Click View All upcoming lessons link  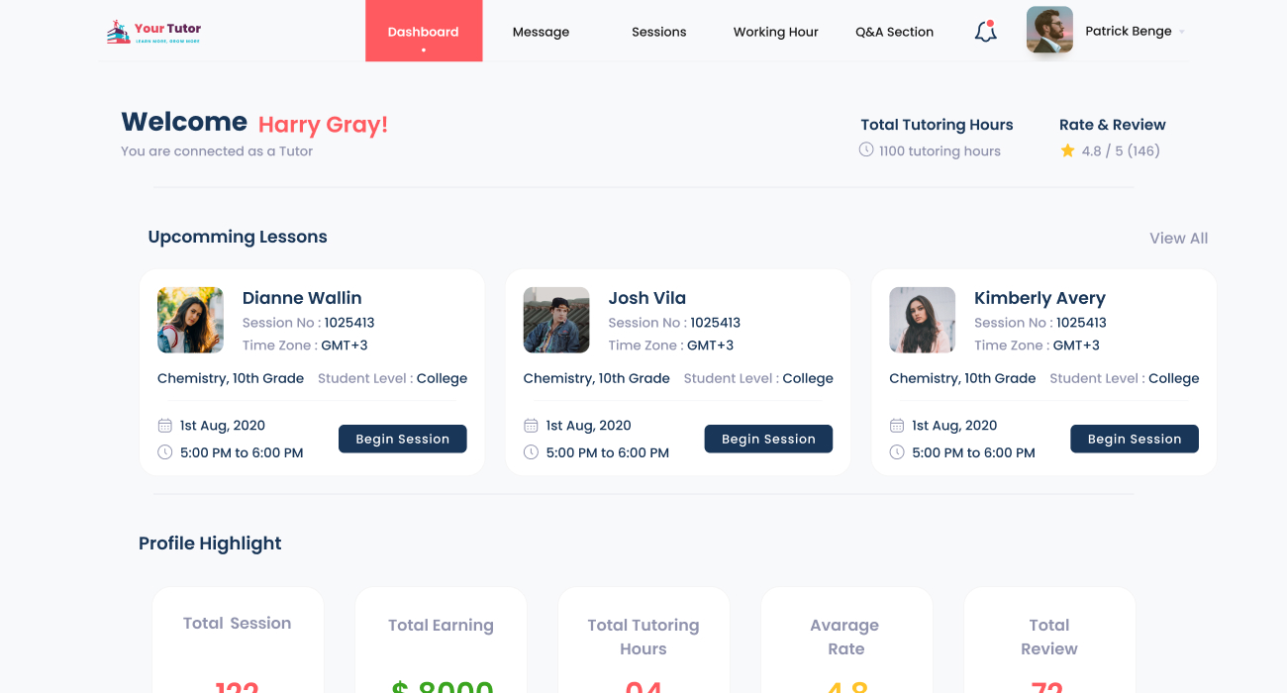coord(1178,239)
